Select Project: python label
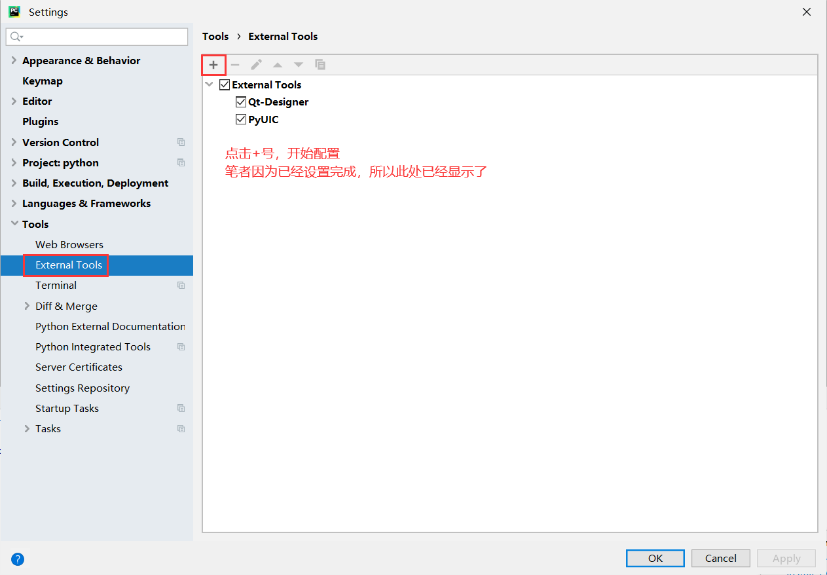827x575 pixels. pyautogui.click(x=60, y=162)
